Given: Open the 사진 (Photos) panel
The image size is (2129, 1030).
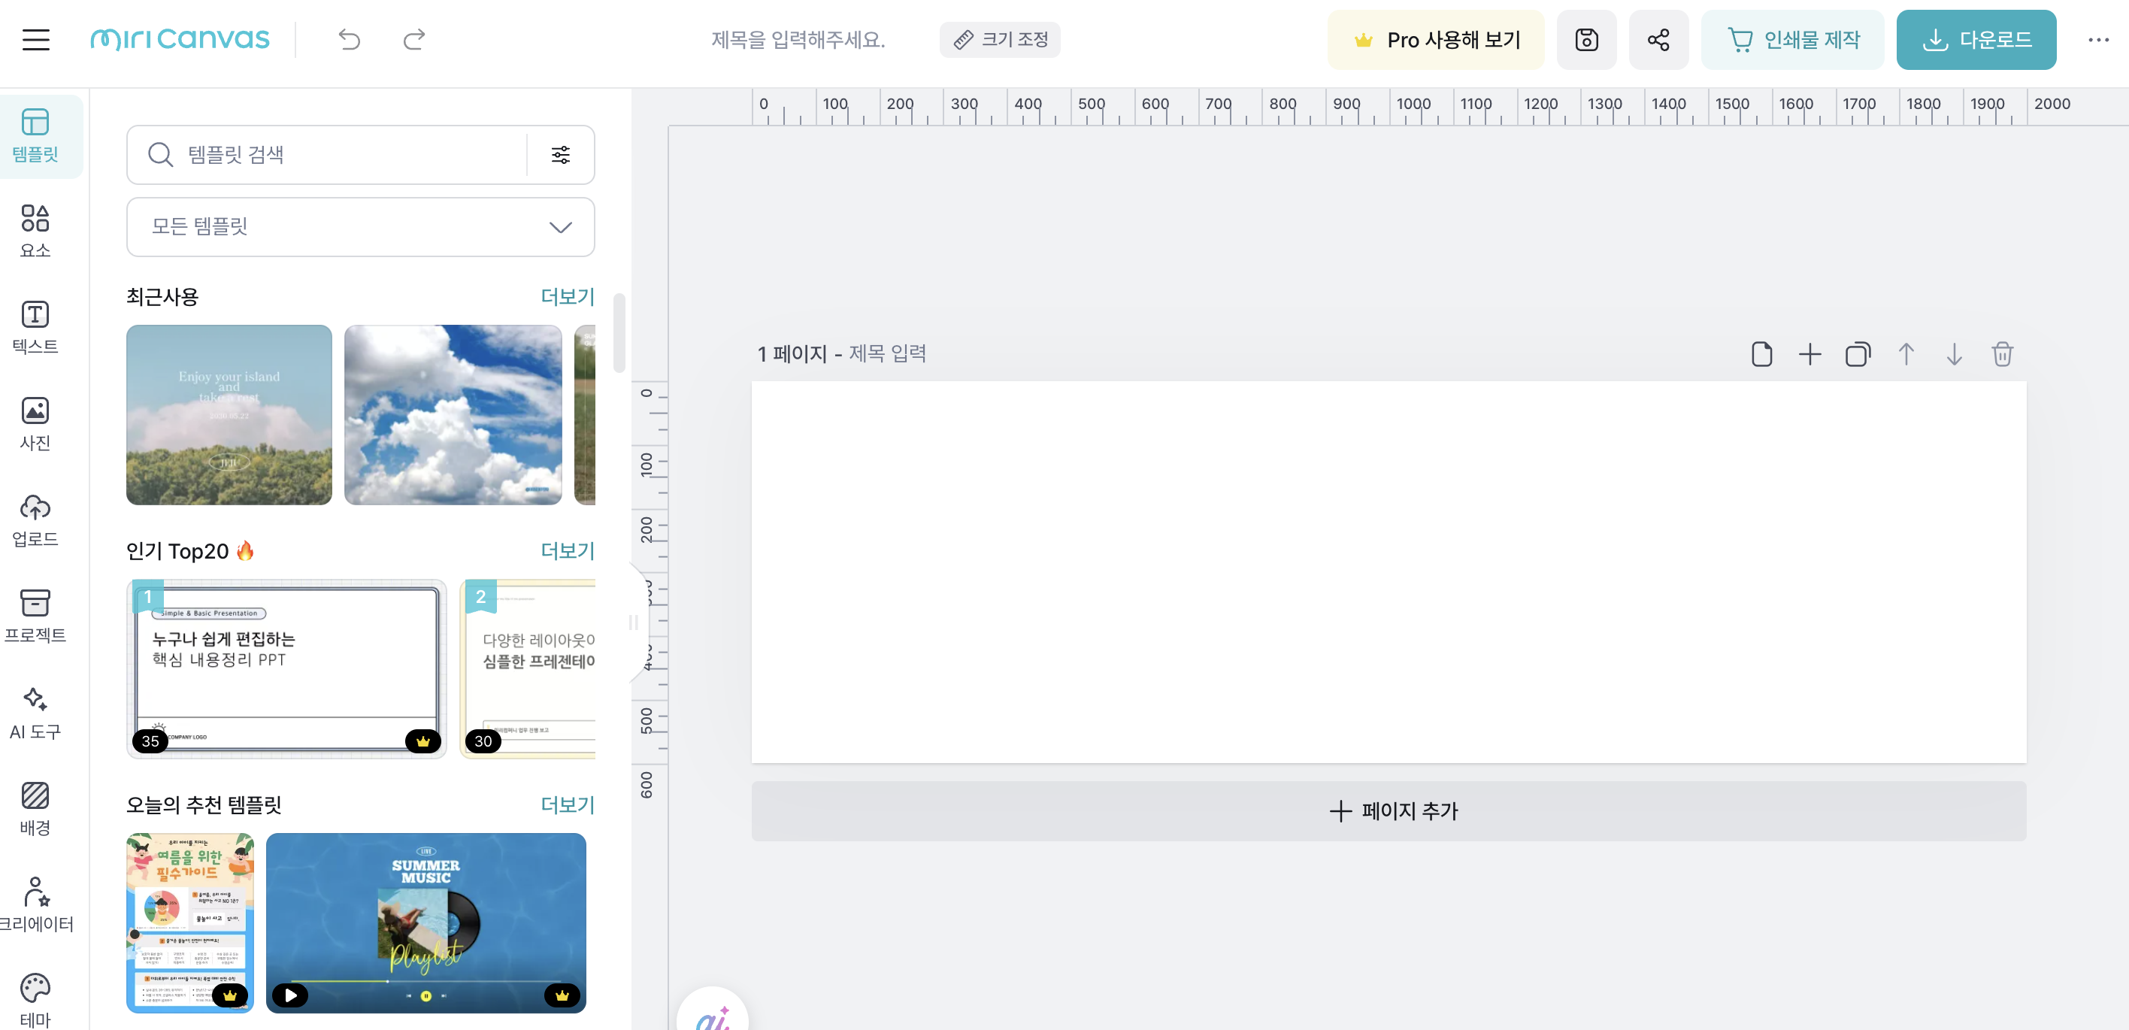Looking at the screenshot, I should click(35, 423).
